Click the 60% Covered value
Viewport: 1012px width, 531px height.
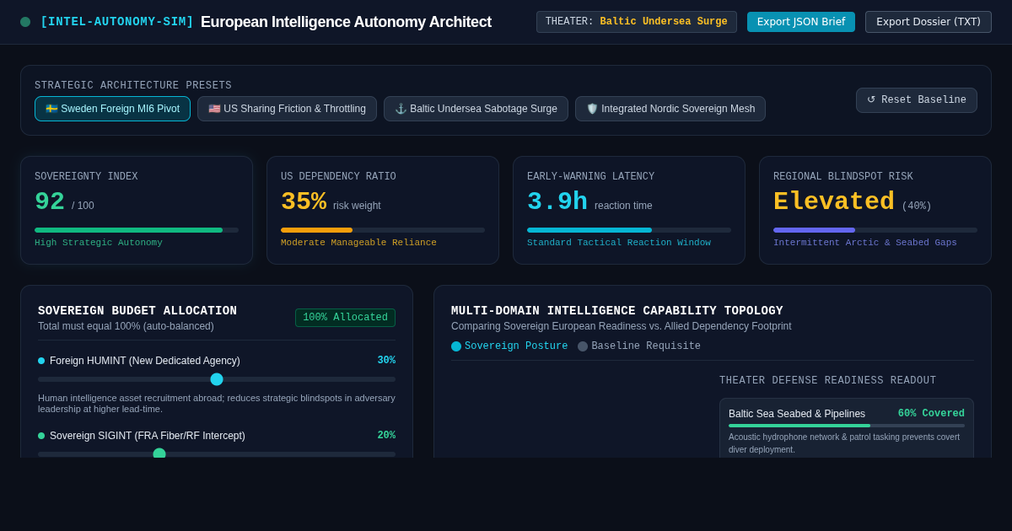tap(931, 414)
